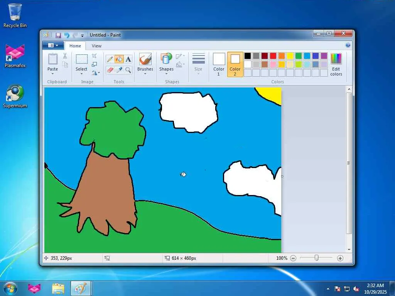Click the Paste clipboard icon
The image size is (395, 296).
coord(52,59)
